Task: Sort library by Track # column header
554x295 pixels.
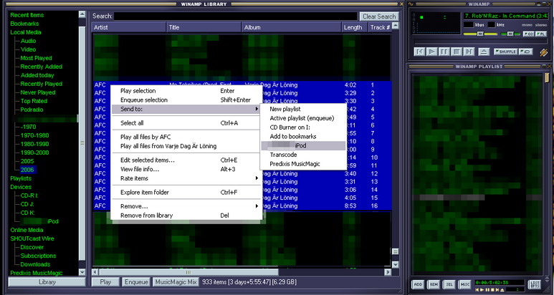Action: [x=380, y=27]
